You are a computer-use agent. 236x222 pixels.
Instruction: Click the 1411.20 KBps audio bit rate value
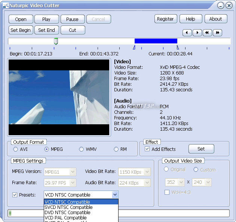pos(174,123)
